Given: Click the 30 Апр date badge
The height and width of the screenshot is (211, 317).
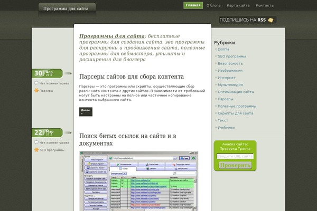Looking at the screenshot, I should (x=47, y=73).
